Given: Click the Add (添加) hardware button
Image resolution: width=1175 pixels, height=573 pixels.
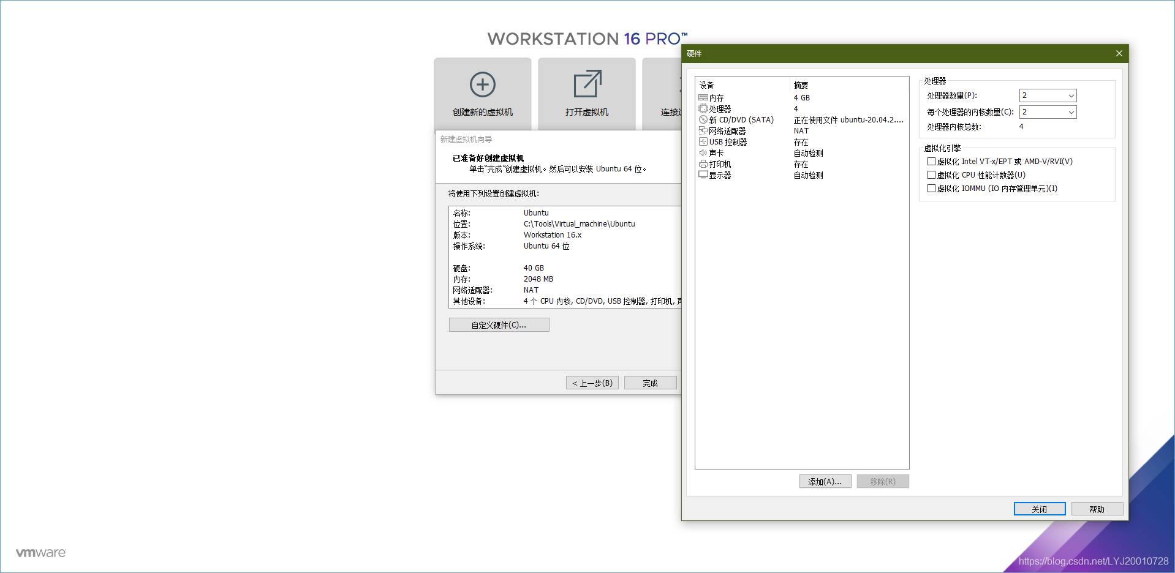Looking at the screenshot, I should [x=825, y=482].
